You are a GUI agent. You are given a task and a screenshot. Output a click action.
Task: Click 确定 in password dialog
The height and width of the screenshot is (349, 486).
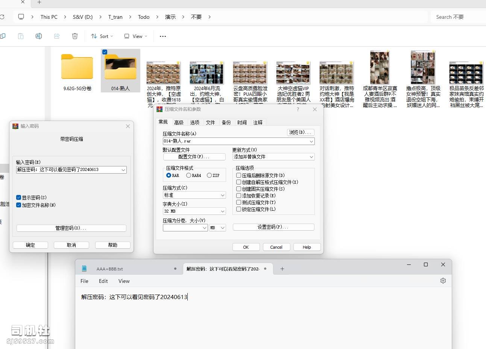pos(30,245)
